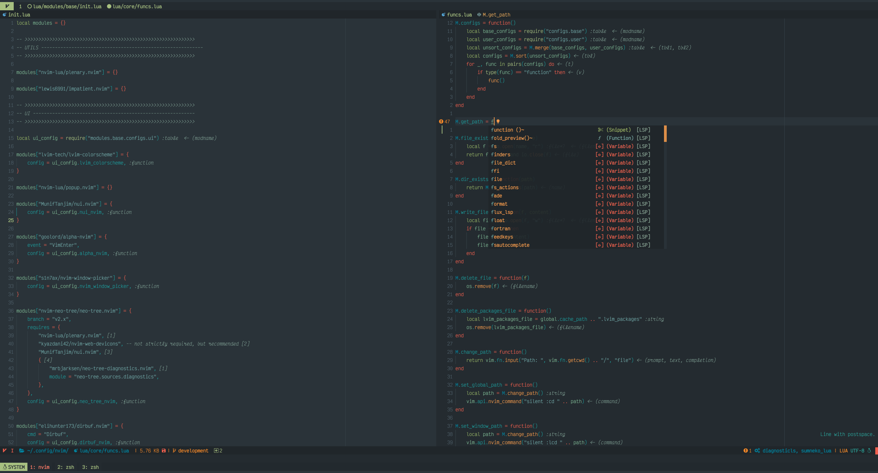Click the diagnosticls, sumneko_lua LSP label

[x=797, y=451]
